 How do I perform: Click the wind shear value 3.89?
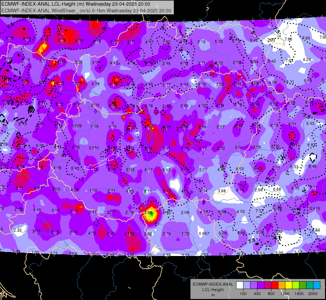pos(184,106)
